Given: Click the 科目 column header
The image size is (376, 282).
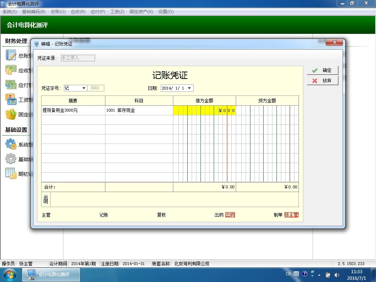Looking at the screenshot, I should pyautogui.click(x=139, y=101).
